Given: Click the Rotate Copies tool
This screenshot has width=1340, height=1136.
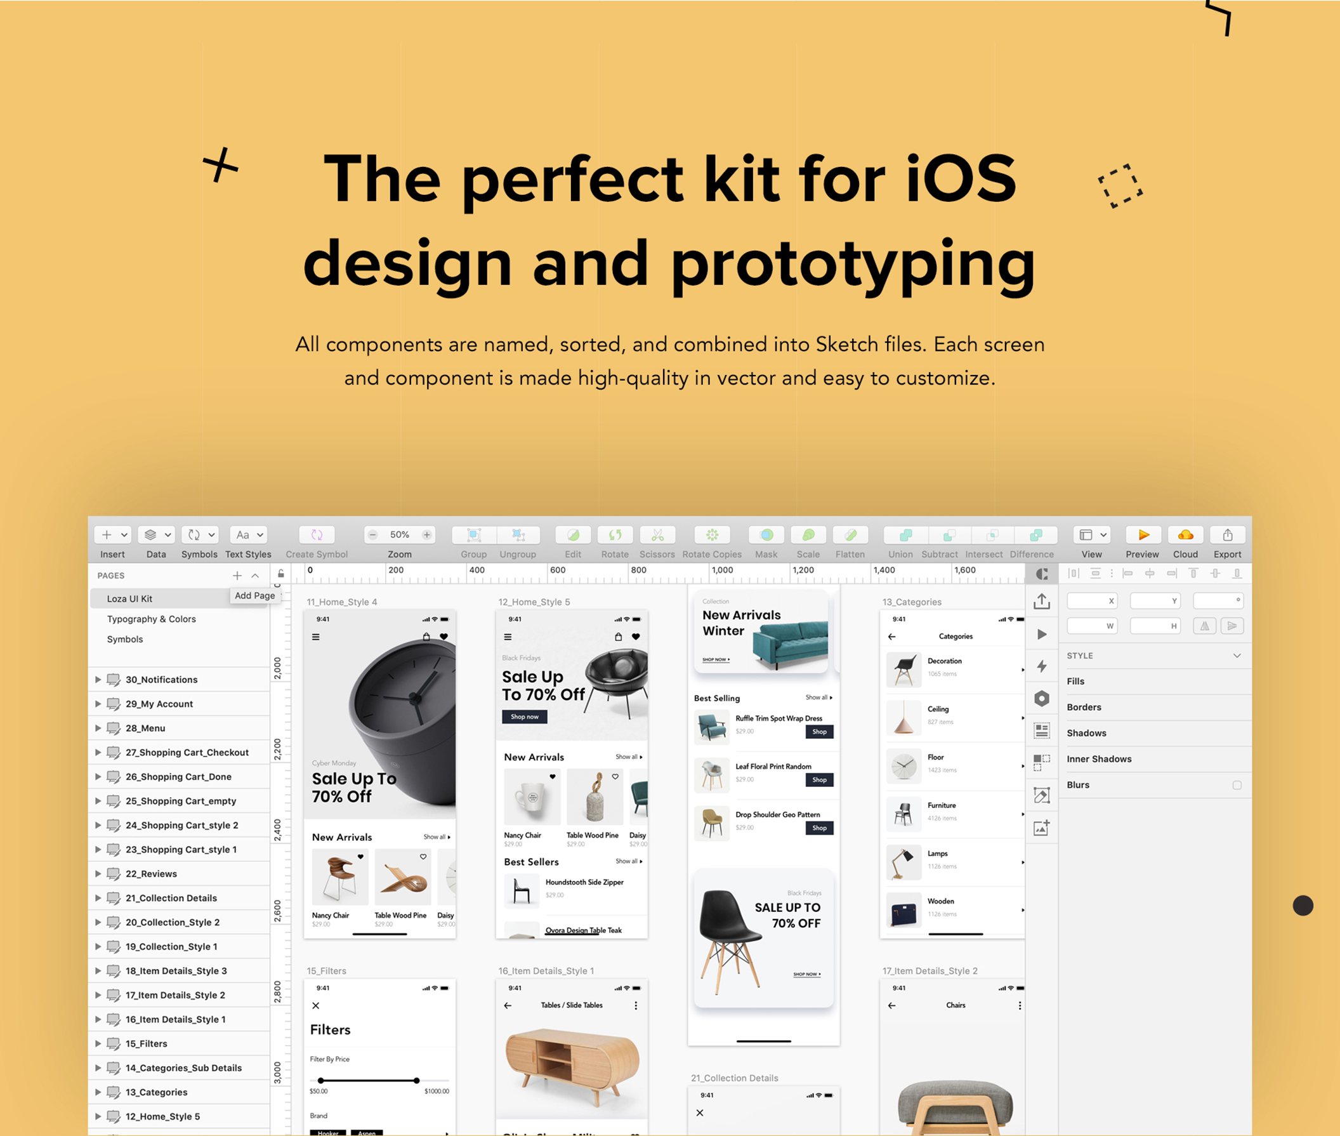Looking at the screenshot, I should click(x=711, y=534).
